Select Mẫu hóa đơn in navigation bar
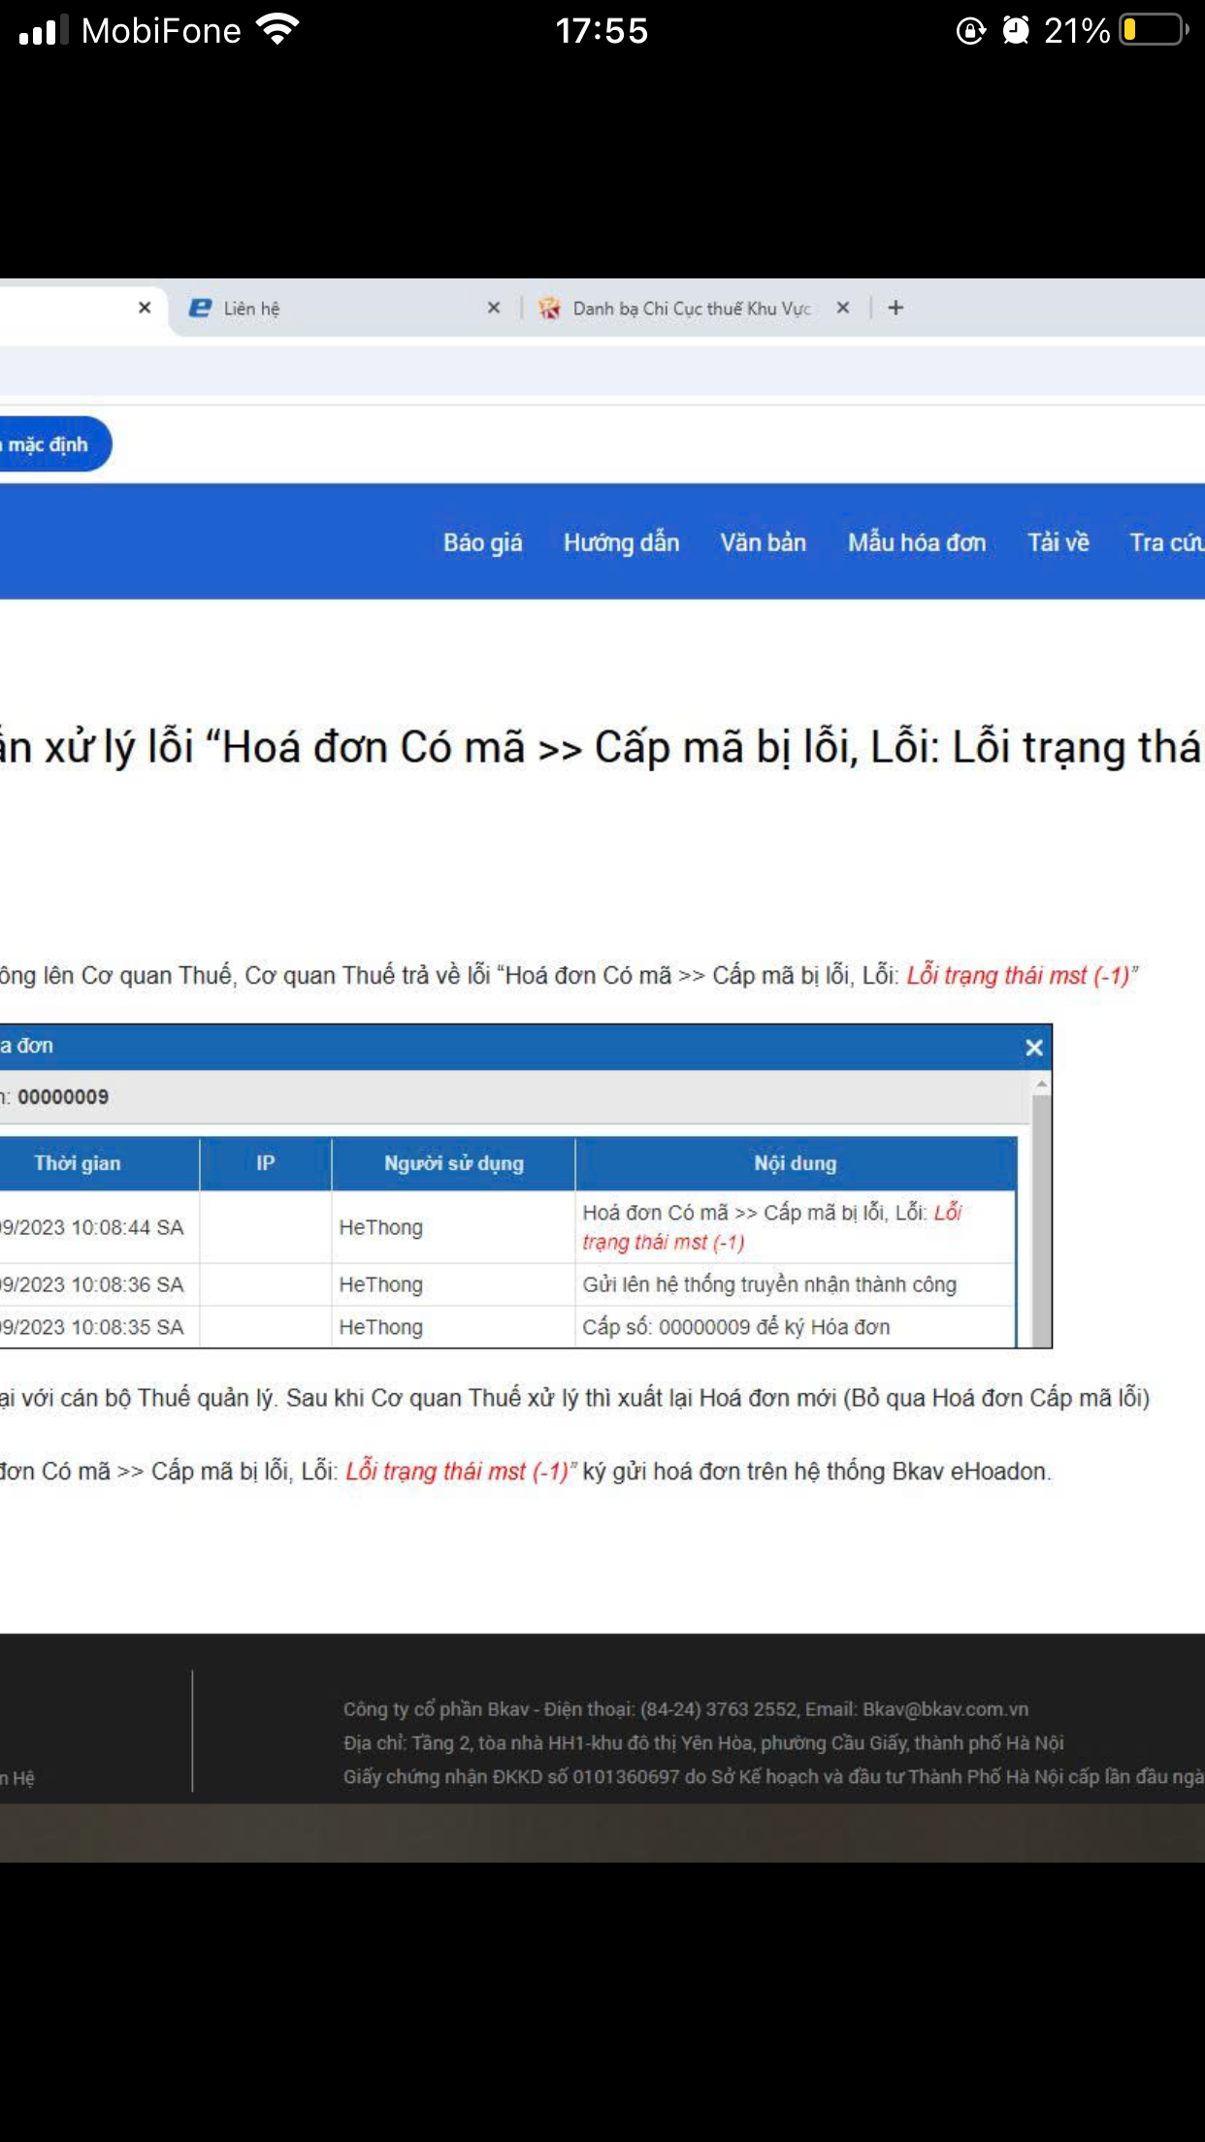 click(916, 542)
